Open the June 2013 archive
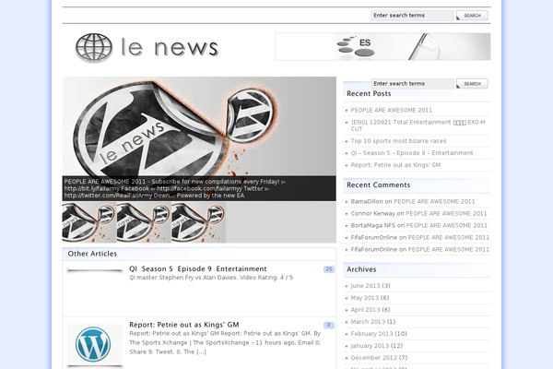The image size is (553, 369). coord(365,286)
